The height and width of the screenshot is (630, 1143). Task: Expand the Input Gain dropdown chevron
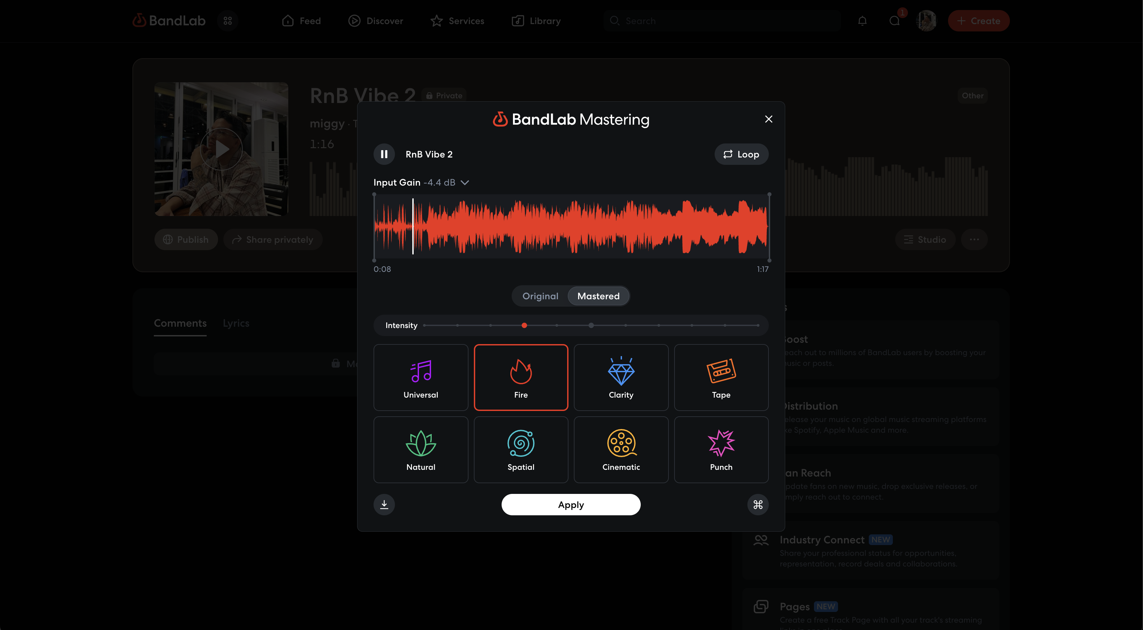click(464, 182)
